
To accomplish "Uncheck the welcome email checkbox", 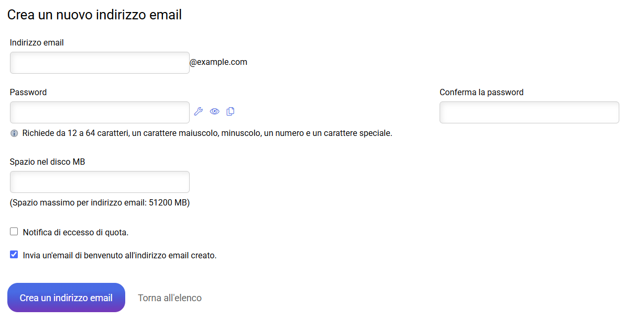I will point(14,255).
